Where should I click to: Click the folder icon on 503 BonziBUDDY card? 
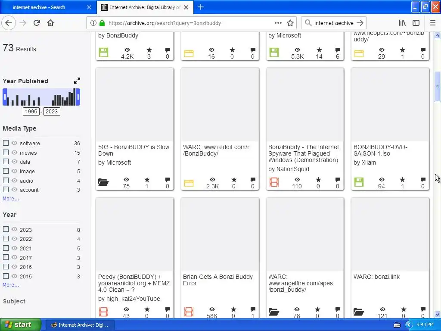pos(103,182)
